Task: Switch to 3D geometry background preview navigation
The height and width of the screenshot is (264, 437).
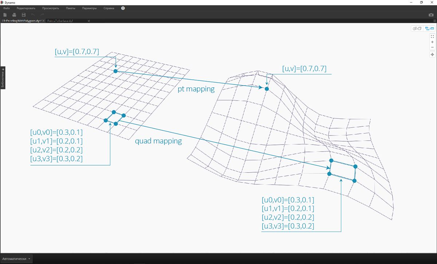Action: tap(417, 28)
